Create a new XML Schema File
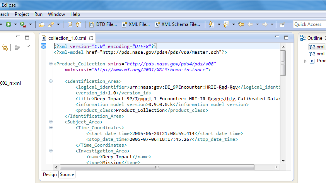 178,24
